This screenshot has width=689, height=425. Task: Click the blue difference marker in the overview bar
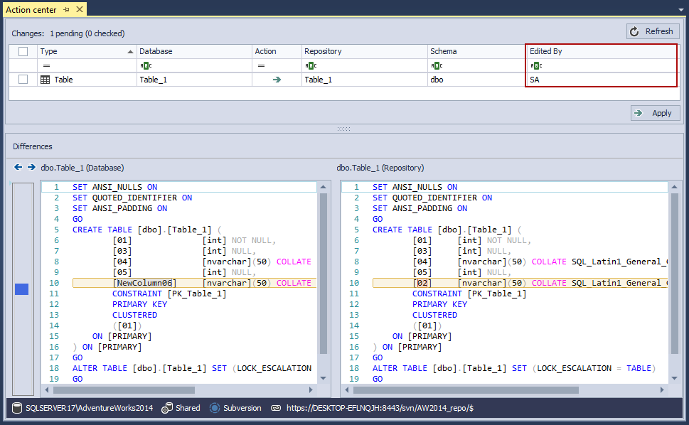pos(22,289)
